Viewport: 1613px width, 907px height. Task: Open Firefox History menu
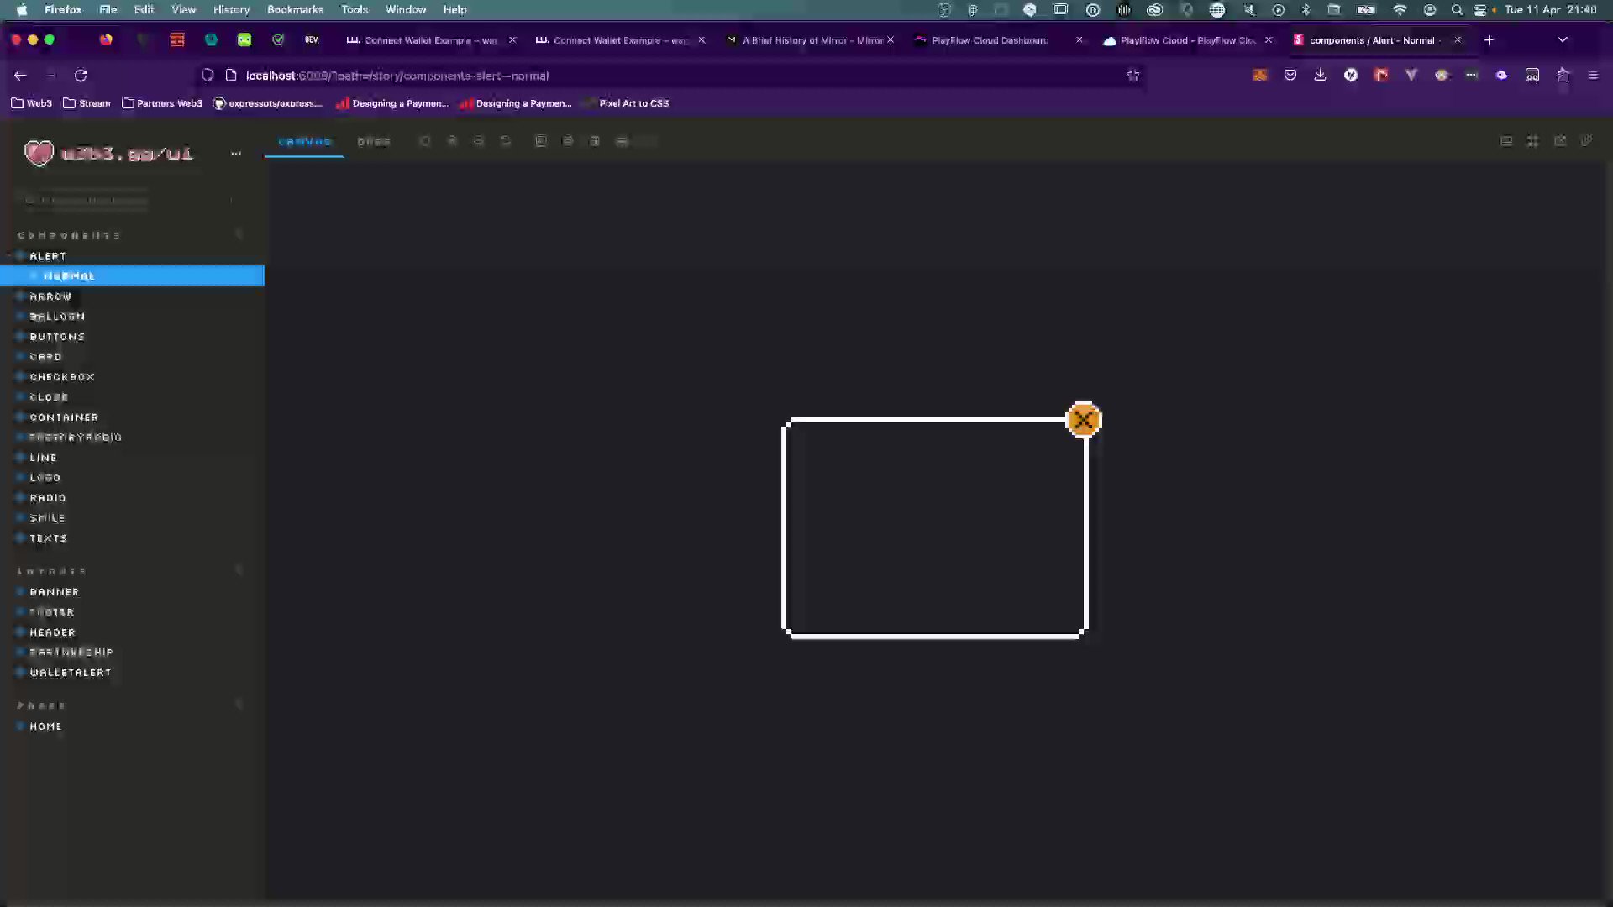coord(231,9)
